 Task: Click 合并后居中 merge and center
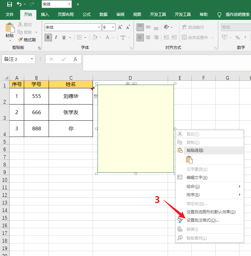[195, 37]
